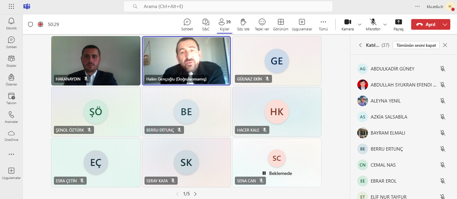Select HAKANAYDIN video tile
Screen dimensions: 457x199
(x=96, y=61)
